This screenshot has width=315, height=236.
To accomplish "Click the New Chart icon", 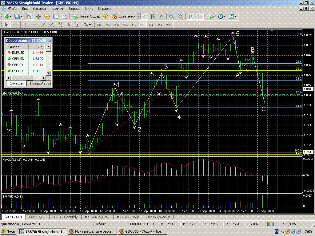I will click(6, 16).
